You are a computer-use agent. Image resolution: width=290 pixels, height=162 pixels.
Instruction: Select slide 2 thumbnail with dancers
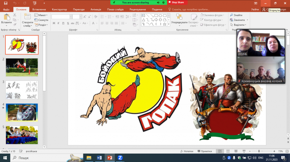click(22, 67)
